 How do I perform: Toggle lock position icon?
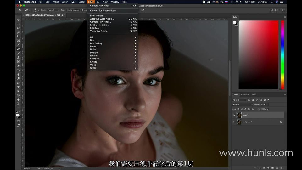[245, 109]
